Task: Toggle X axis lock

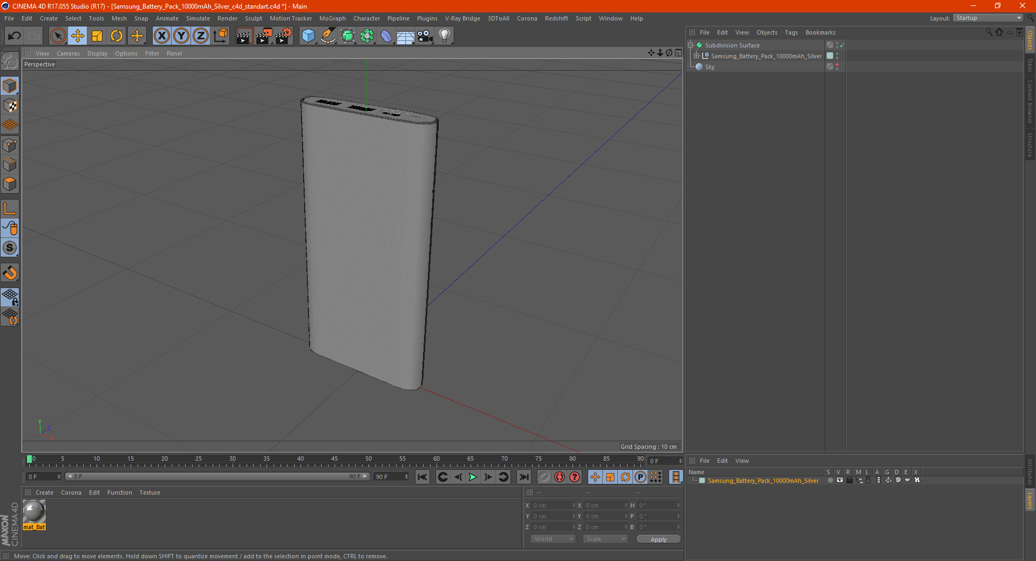Action: click(162, 36)
